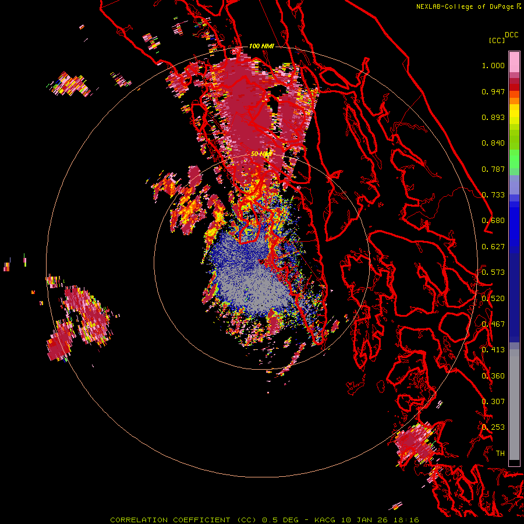Click the 0.893 color scale value

(x=493, y=117)
